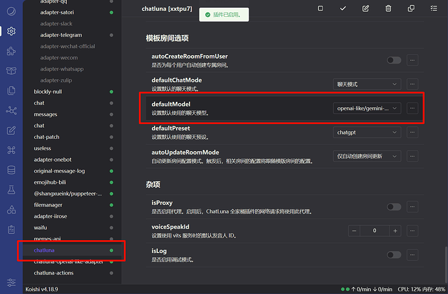448x294 pixels.
Task: Click the more options button beside defaultPreset
Action: 412,132
